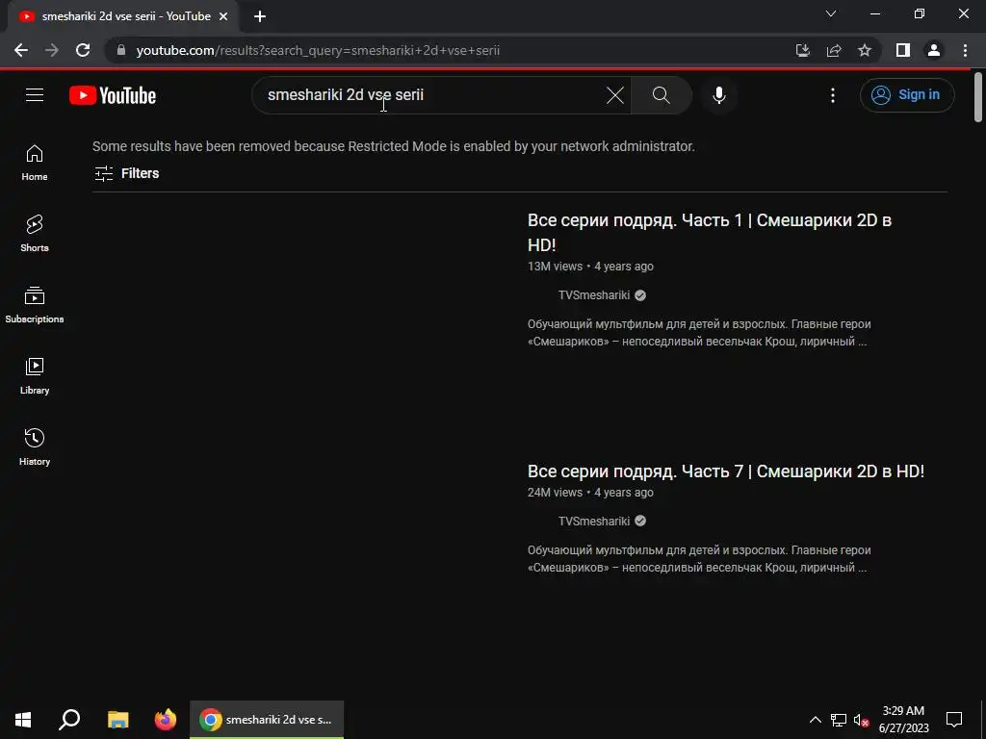Open File Explorer from taskbar
This screenshot has width=986, height=739.
[117, 720]
